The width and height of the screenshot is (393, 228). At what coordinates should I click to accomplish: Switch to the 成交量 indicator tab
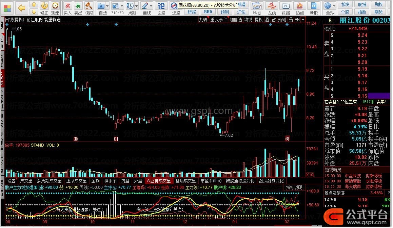pyautogui.click(x=26, y=181)
